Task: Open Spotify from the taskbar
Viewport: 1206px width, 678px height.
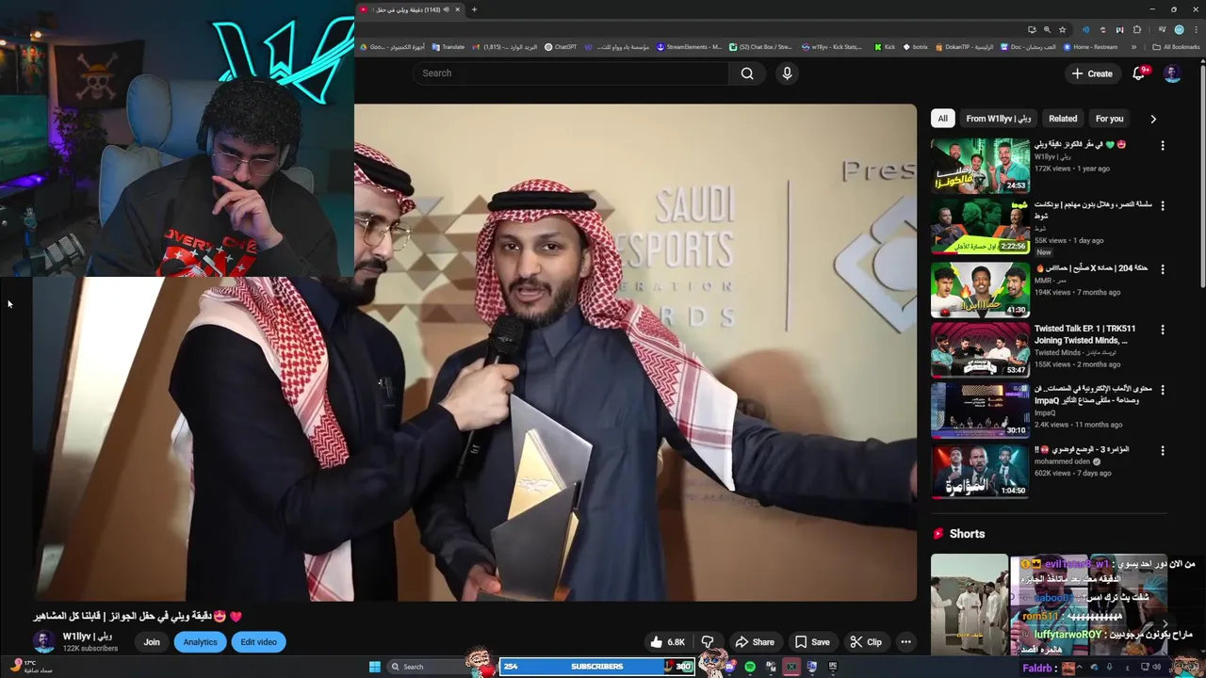Action: [x=750, y=667]
